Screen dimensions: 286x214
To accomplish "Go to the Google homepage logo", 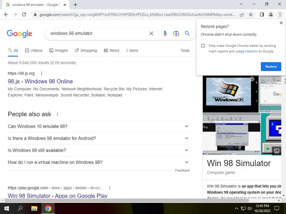I will coord(19,34).
